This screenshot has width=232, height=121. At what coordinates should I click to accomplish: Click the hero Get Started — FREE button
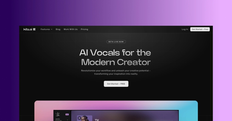coord(116,84)
